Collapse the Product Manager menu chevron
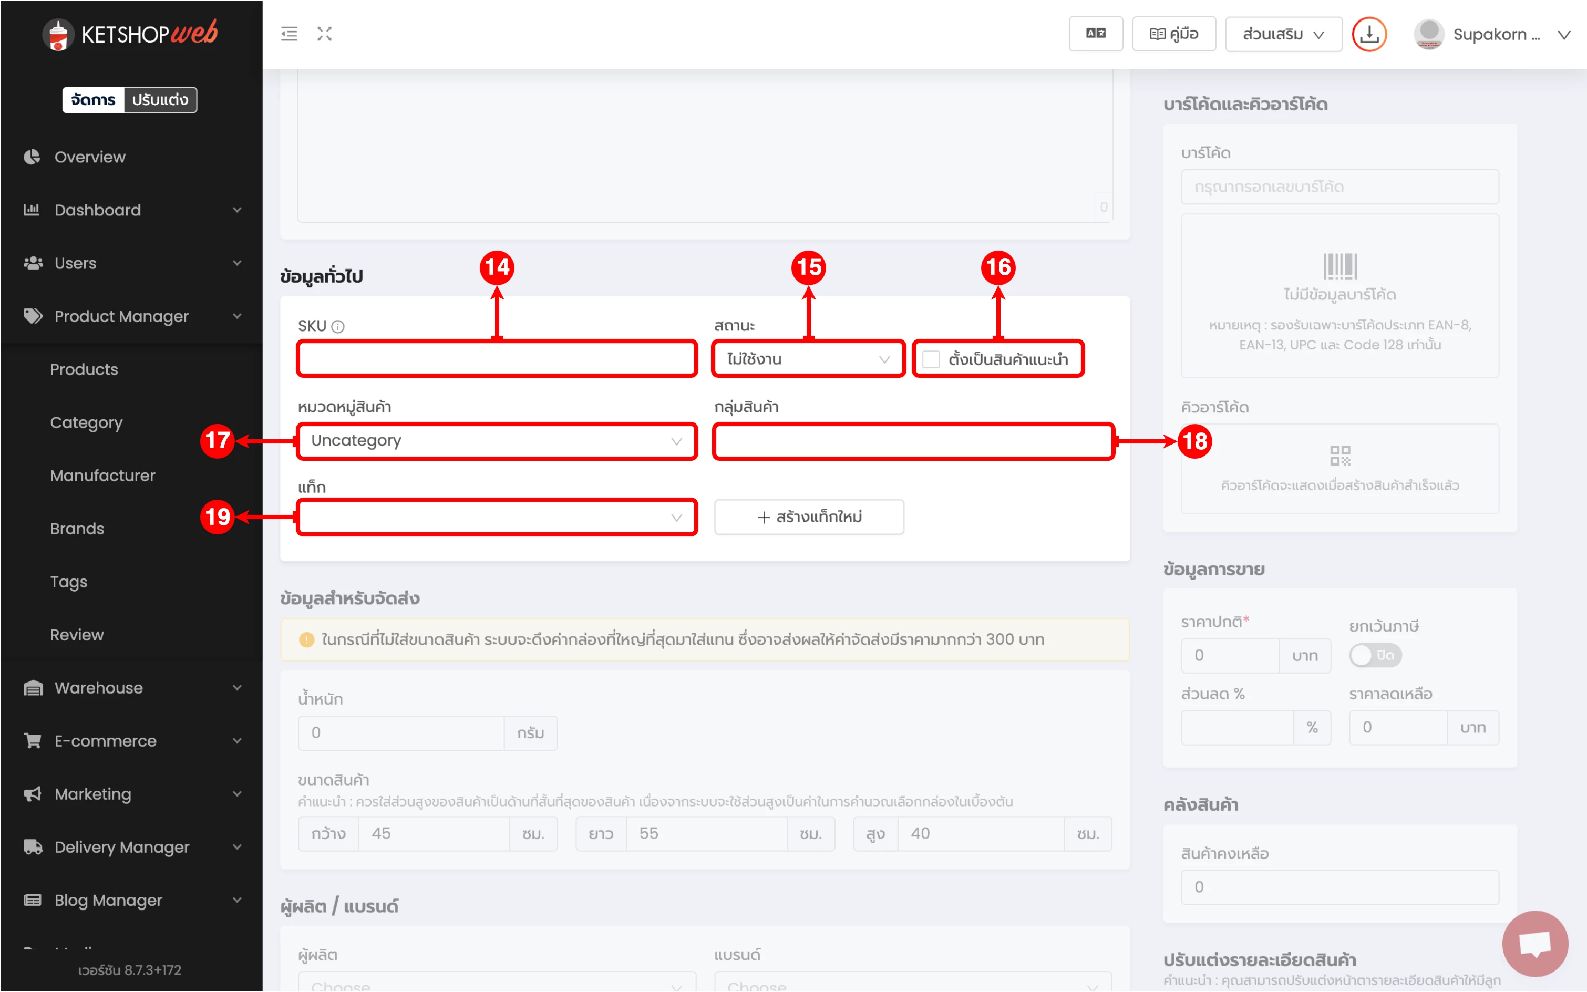The image size is (1587, 992). point(237,316)
